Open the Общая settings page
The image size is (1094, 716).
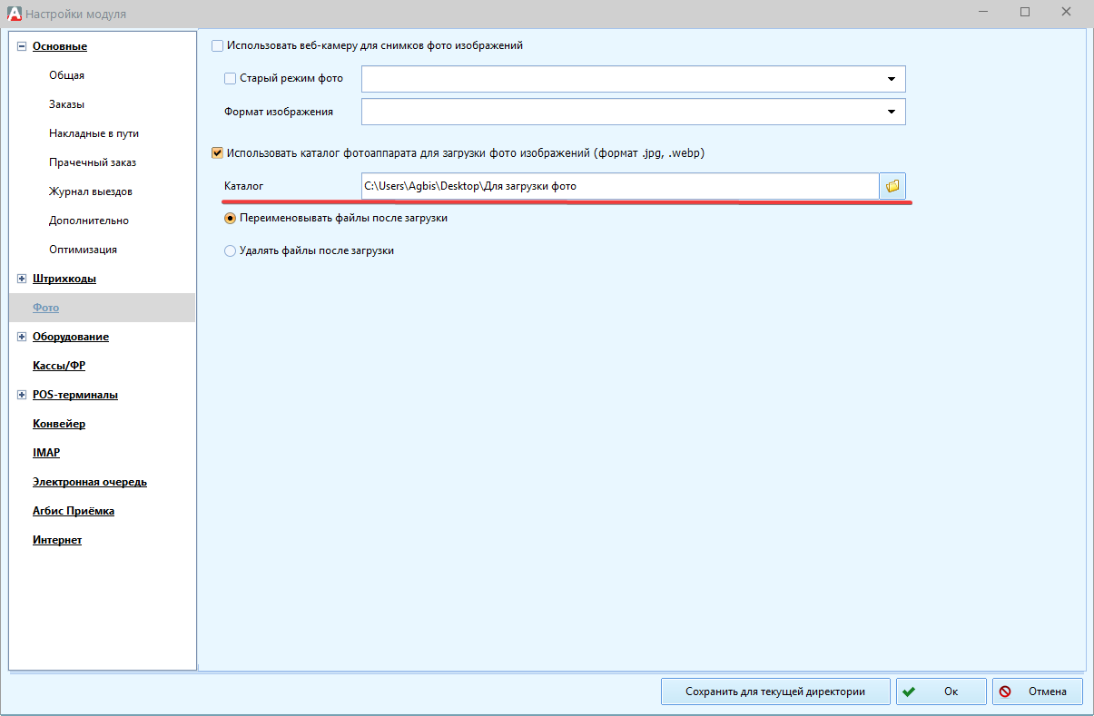(x=66, y=75)
